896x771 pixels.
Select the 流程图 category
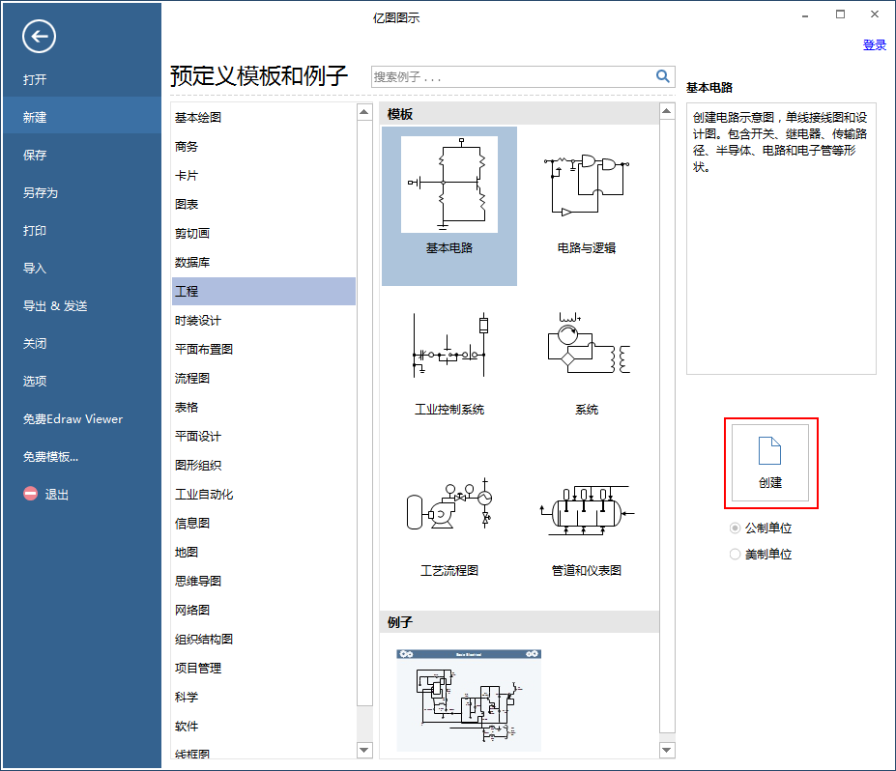click(264, 378)
